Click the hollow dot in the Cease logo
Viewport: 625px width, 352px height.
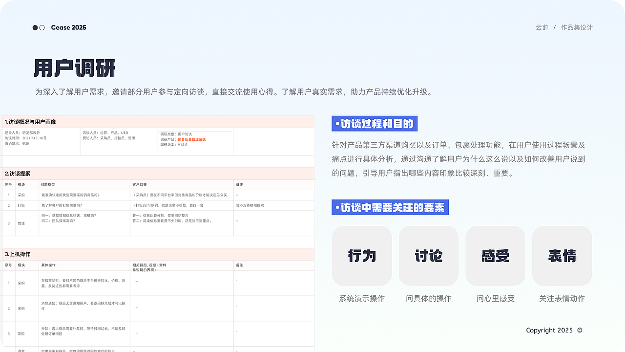(42, 27)
